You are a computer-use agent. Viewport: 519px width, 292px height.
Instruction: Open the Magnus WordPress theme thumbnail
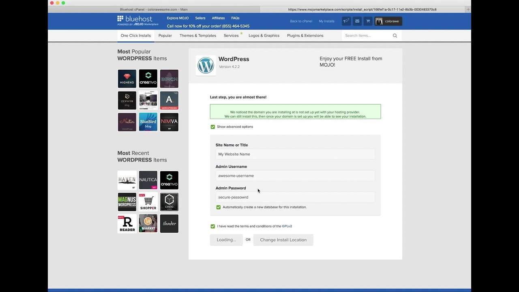pos(127,202)
